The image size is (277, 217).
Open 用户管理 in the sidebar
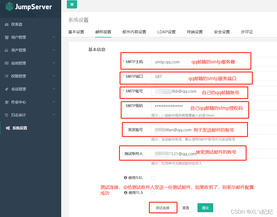(x=30, y=37)
